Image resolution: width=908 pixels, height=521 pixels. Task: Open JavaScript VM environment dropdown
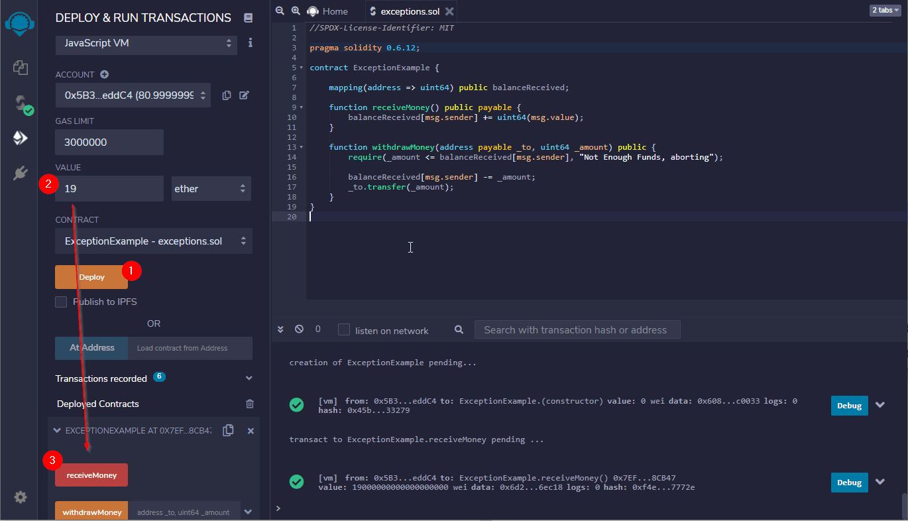(146, 43)
